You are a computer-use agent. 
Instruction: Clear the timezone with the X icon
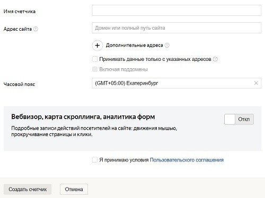coord(256,83)
